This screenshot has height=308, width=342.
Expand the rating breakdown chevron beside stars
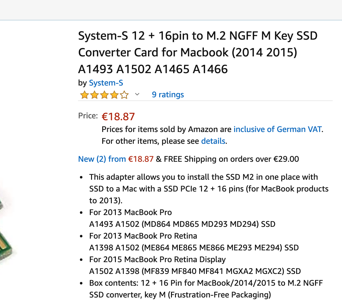tap(137, 94)
